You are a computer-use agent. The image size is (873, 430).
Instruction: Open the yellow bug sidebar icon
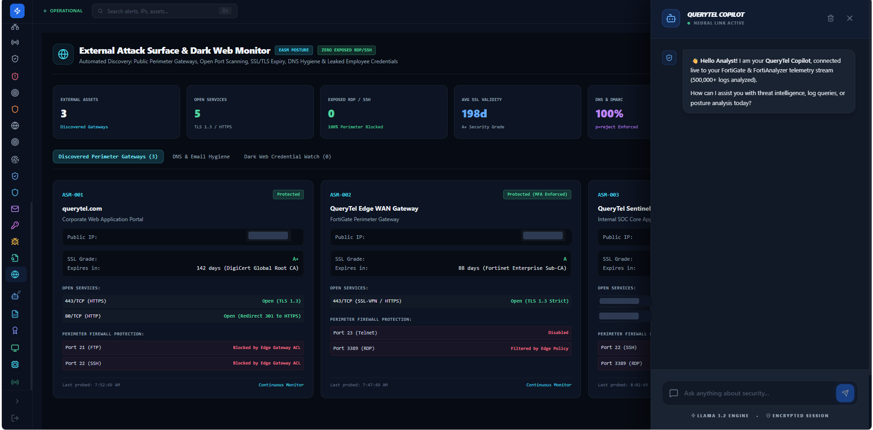15,242
